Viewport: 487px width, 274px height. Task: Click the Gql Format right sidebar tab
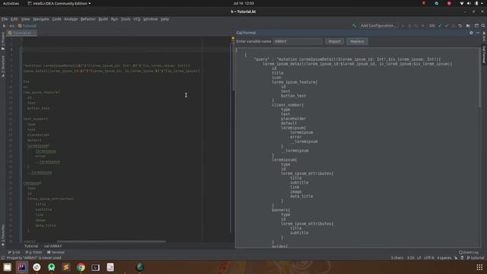click(484, 55)
